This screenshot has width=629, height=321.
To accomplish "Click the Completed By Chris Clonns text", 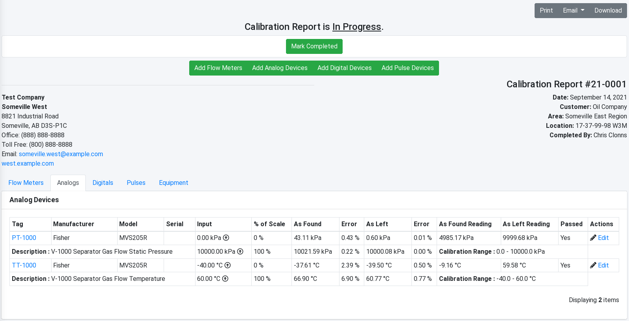I will coord(588,135).
